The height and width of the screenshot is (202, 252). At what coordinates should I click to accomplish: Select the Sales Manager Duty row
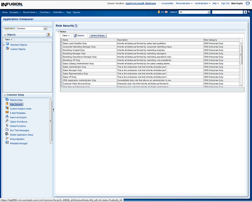(75, 70)
